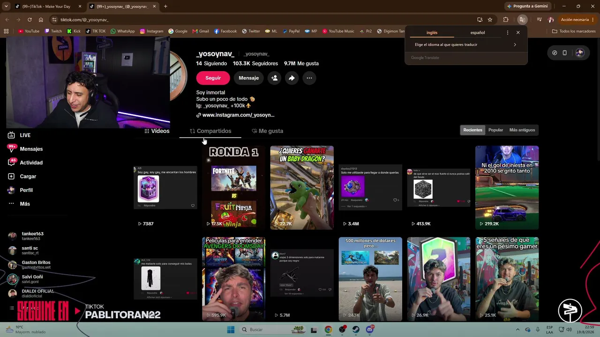Close the Google Translate popup
The width and height of the screenshot is (600, 337).
tap(518, 33)
